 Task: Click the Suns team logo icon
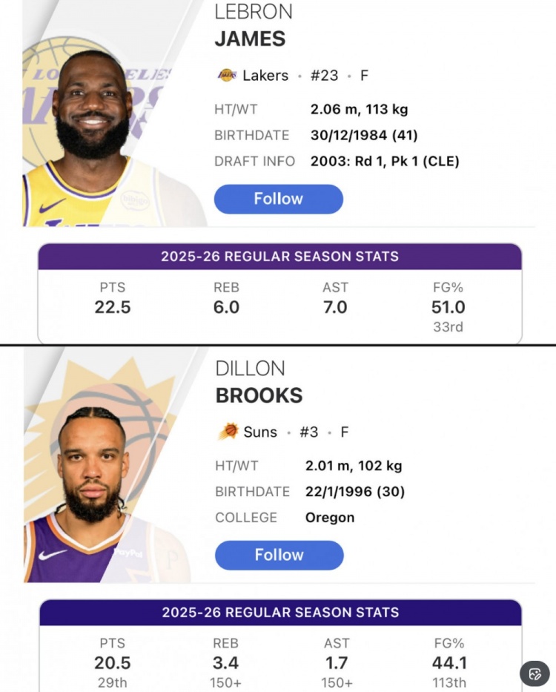click(x=228, y=431)
